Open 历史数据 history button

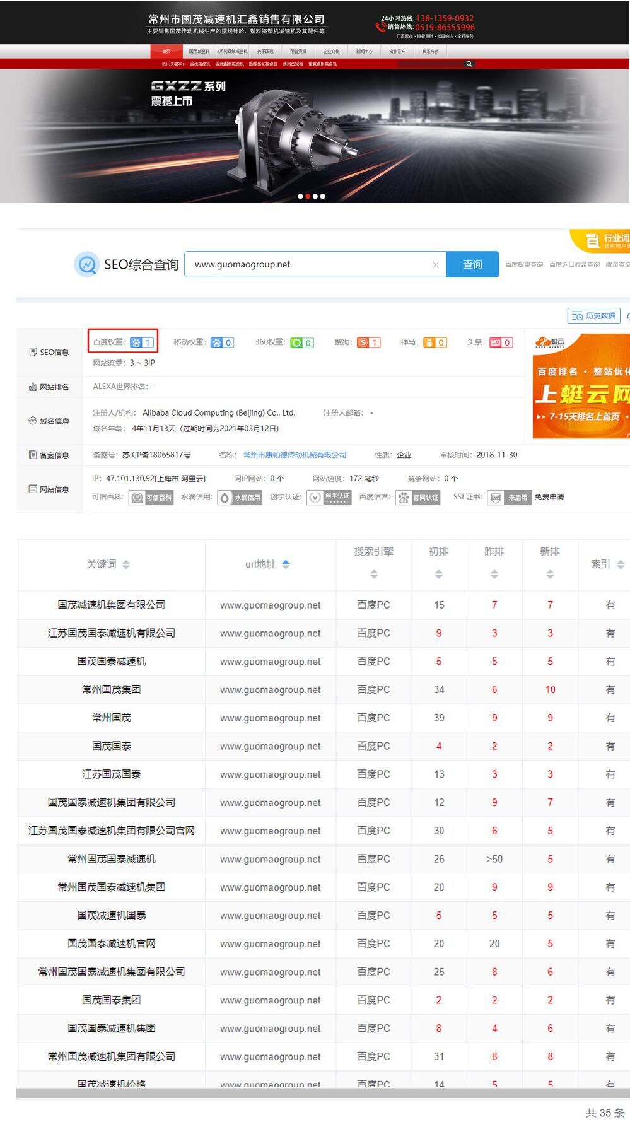pos(594,316)
